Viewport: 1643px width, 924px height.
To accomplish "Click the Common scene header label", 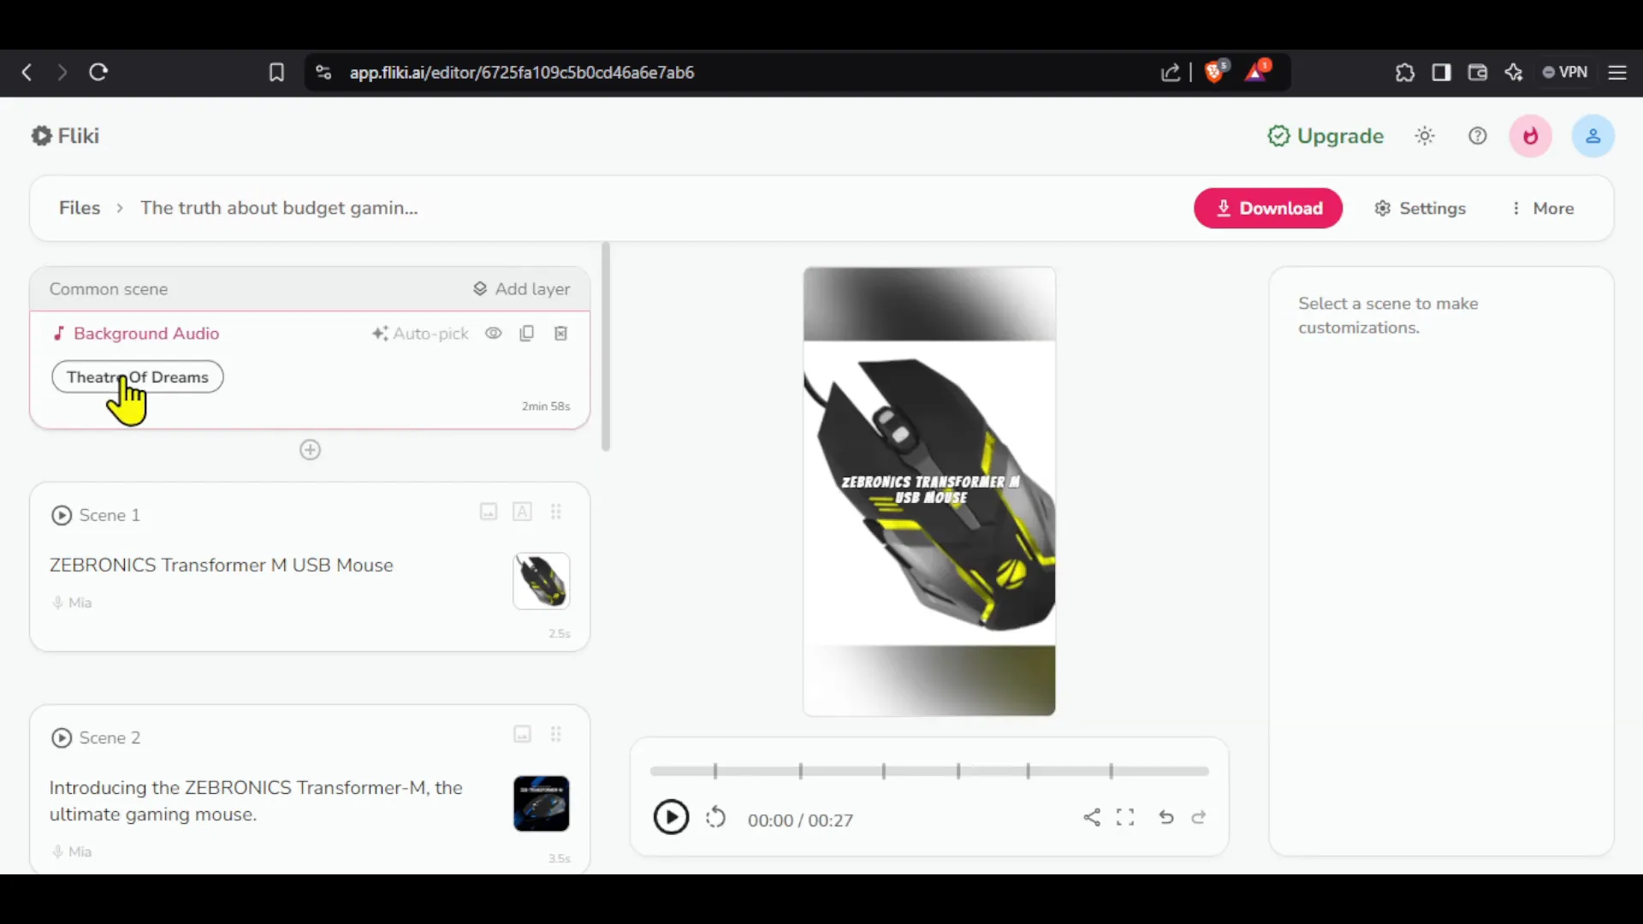I will [x=109, y=289].
